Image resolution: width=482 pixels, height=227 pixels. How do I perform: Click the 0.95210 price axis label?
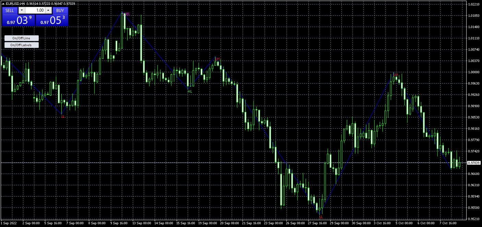pyautogui.click(x=473, y=219)
